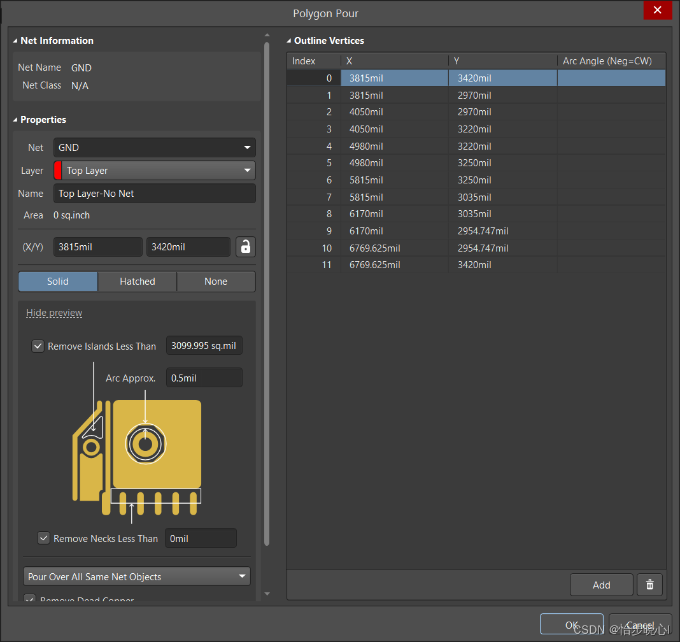Select Hatched fill mode
This screenshot has height=642, width=680.
click(x=138, y=282)
